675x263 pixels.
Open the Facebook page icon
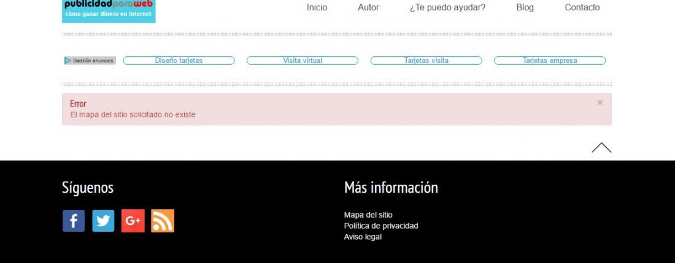(74, 221)
